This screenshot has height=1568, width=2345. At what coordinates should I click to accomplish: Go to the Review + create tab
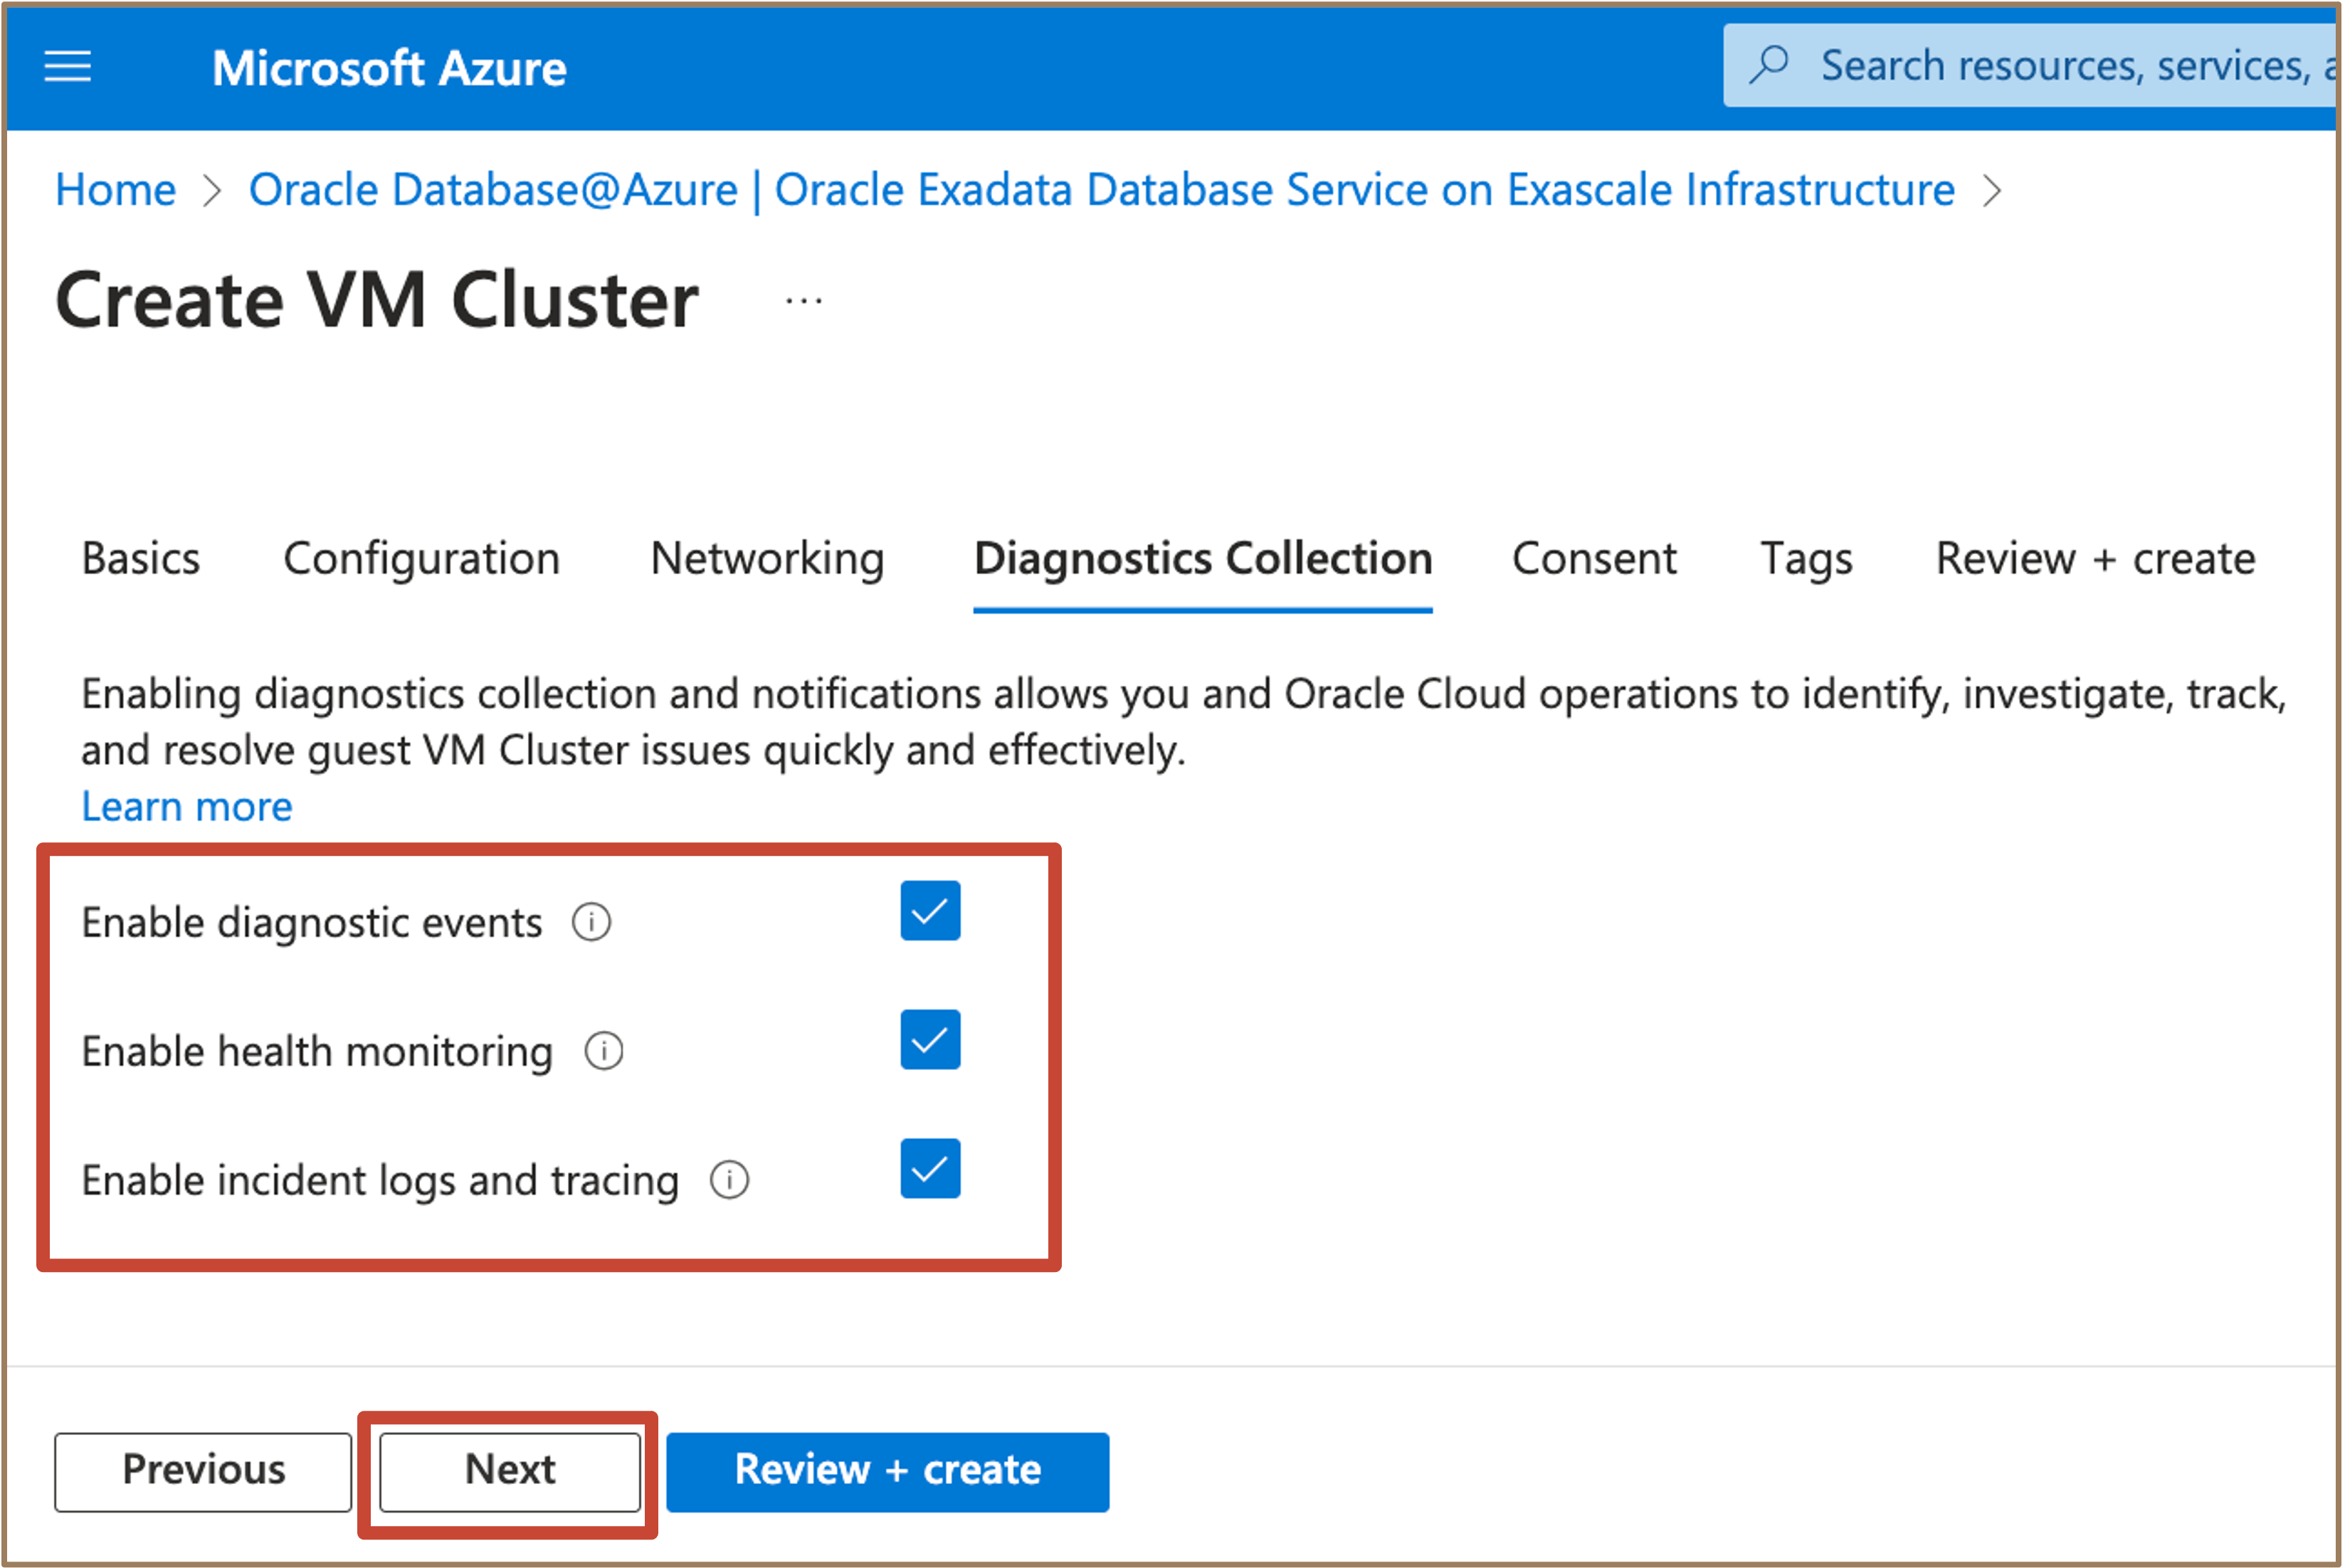[x=2095, y=558]
